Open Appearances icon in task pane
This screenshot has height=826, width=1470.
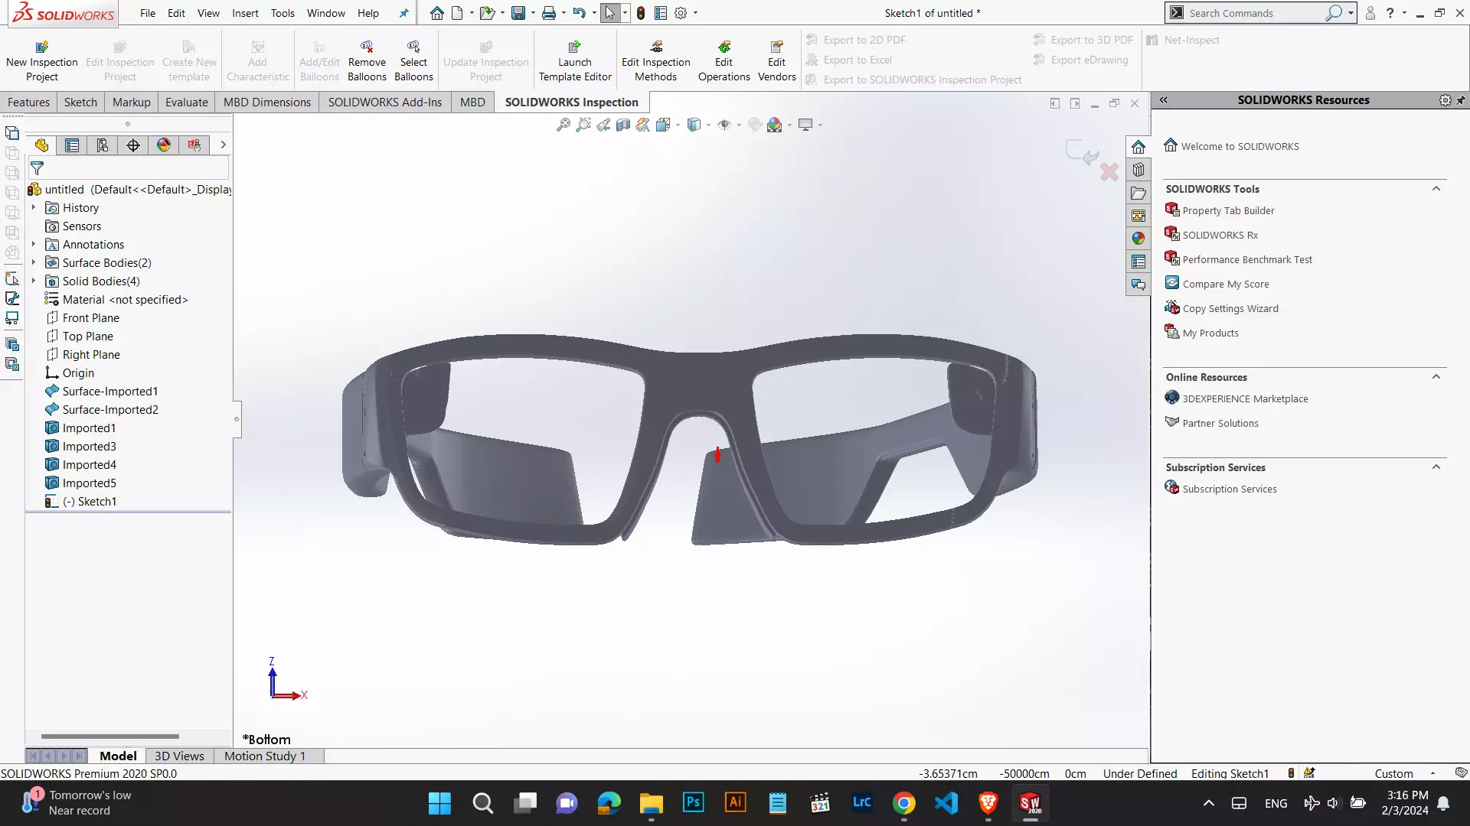point(1138,239)
